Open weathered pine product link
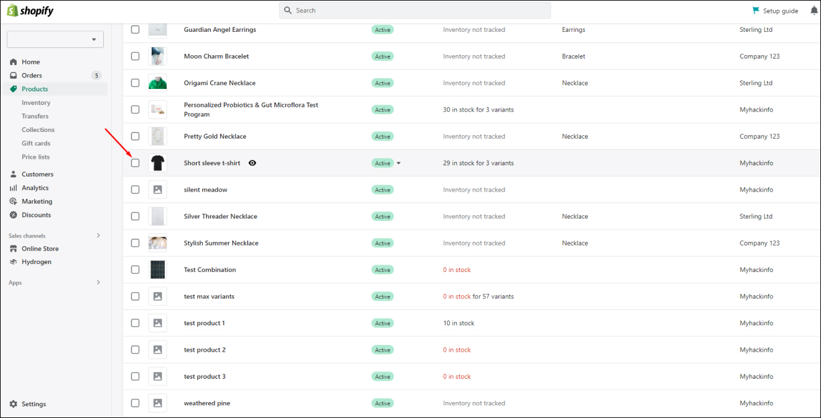The height and width of the screenshot is (418, 821). click(x=207, y=403)
